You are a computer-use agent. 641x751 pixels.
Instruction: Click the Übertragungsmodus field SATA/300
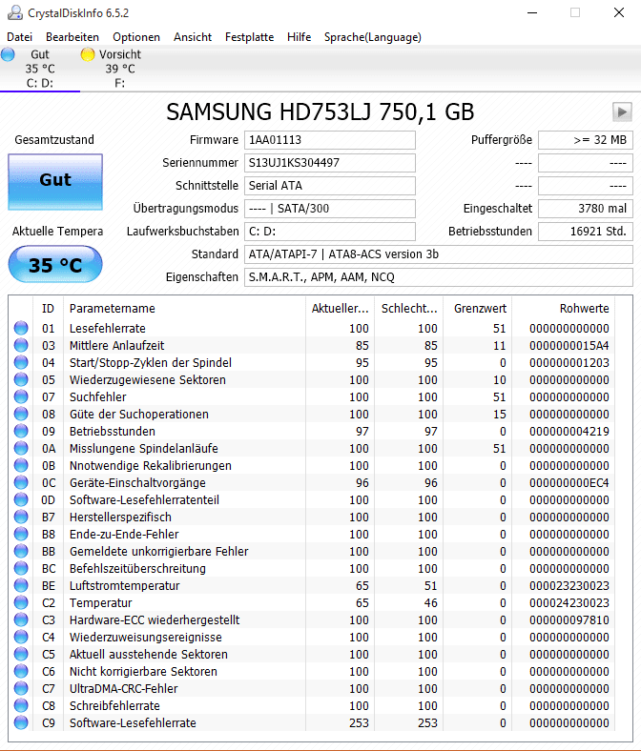330,209
